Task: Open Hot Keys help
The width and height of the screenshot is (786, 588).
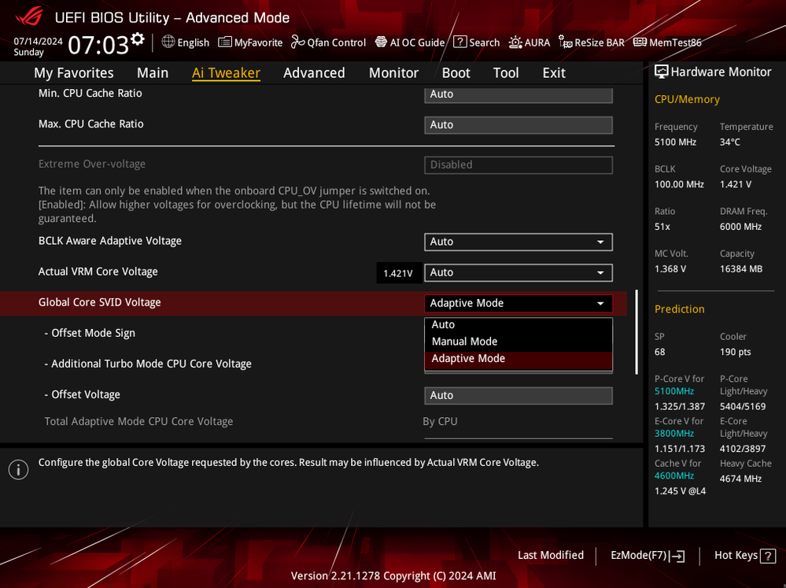Action: coord(745,556)
